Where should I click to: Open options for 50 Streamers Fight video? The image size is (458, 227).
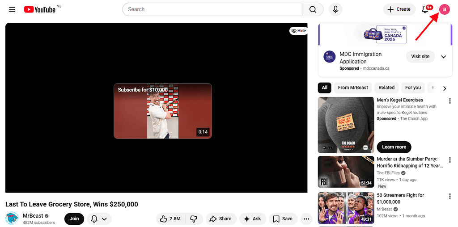(x=450, y=196)
